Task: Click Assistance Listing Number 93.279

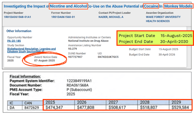Action: click(72, 49)
